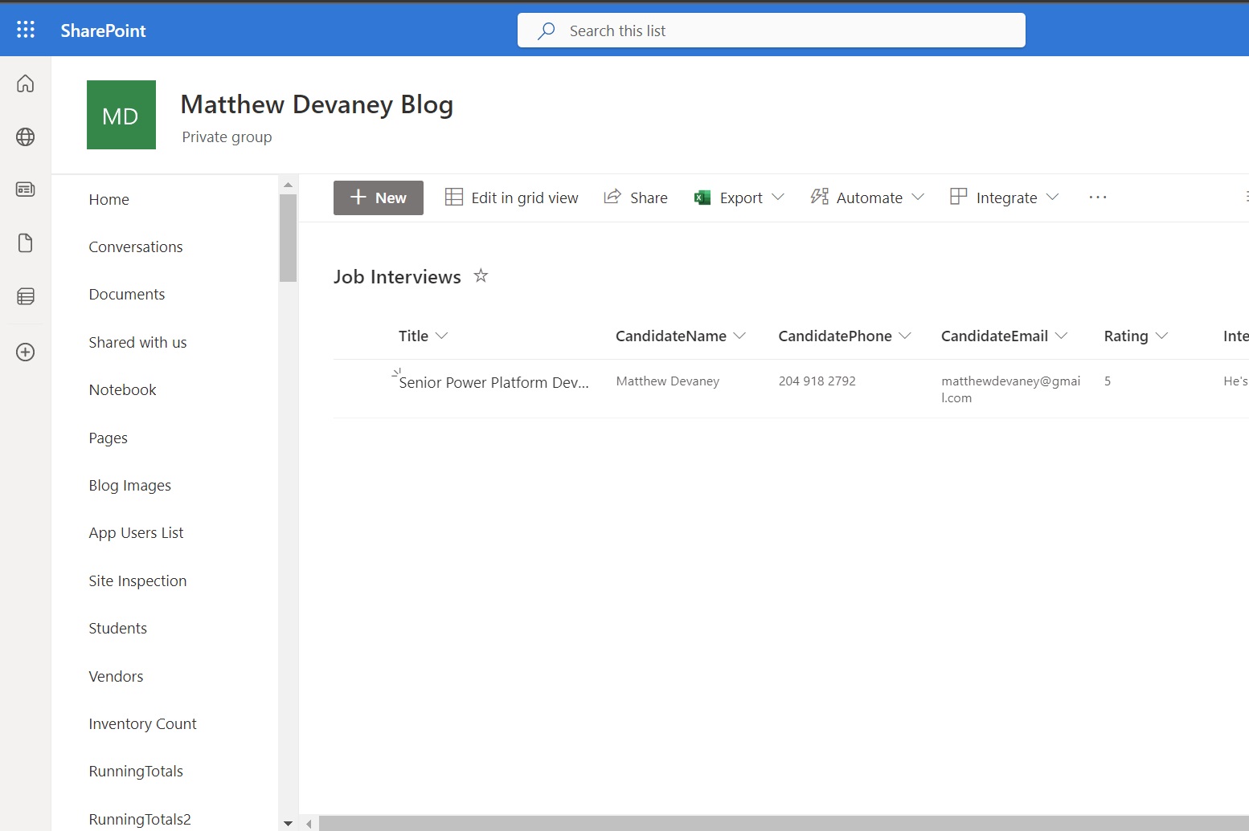This screenshot has width=1249, height=831.
Task: Favorite the Job Interviews list with the star
Action: pos(481,275)
